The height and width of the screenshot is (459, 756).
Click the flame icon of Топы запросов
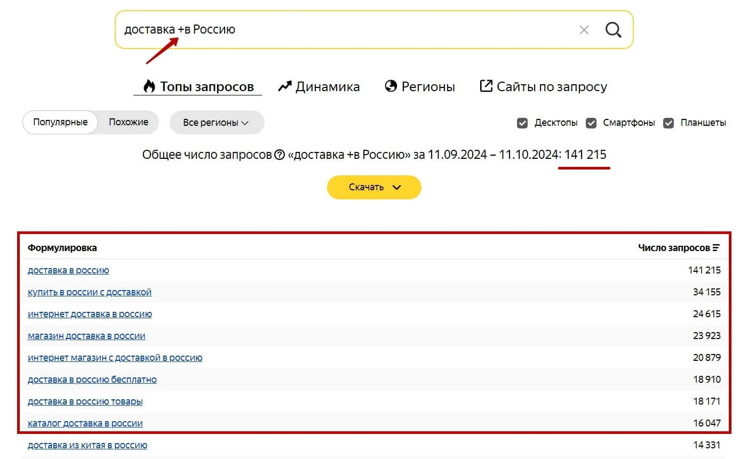tap(149, 86)
